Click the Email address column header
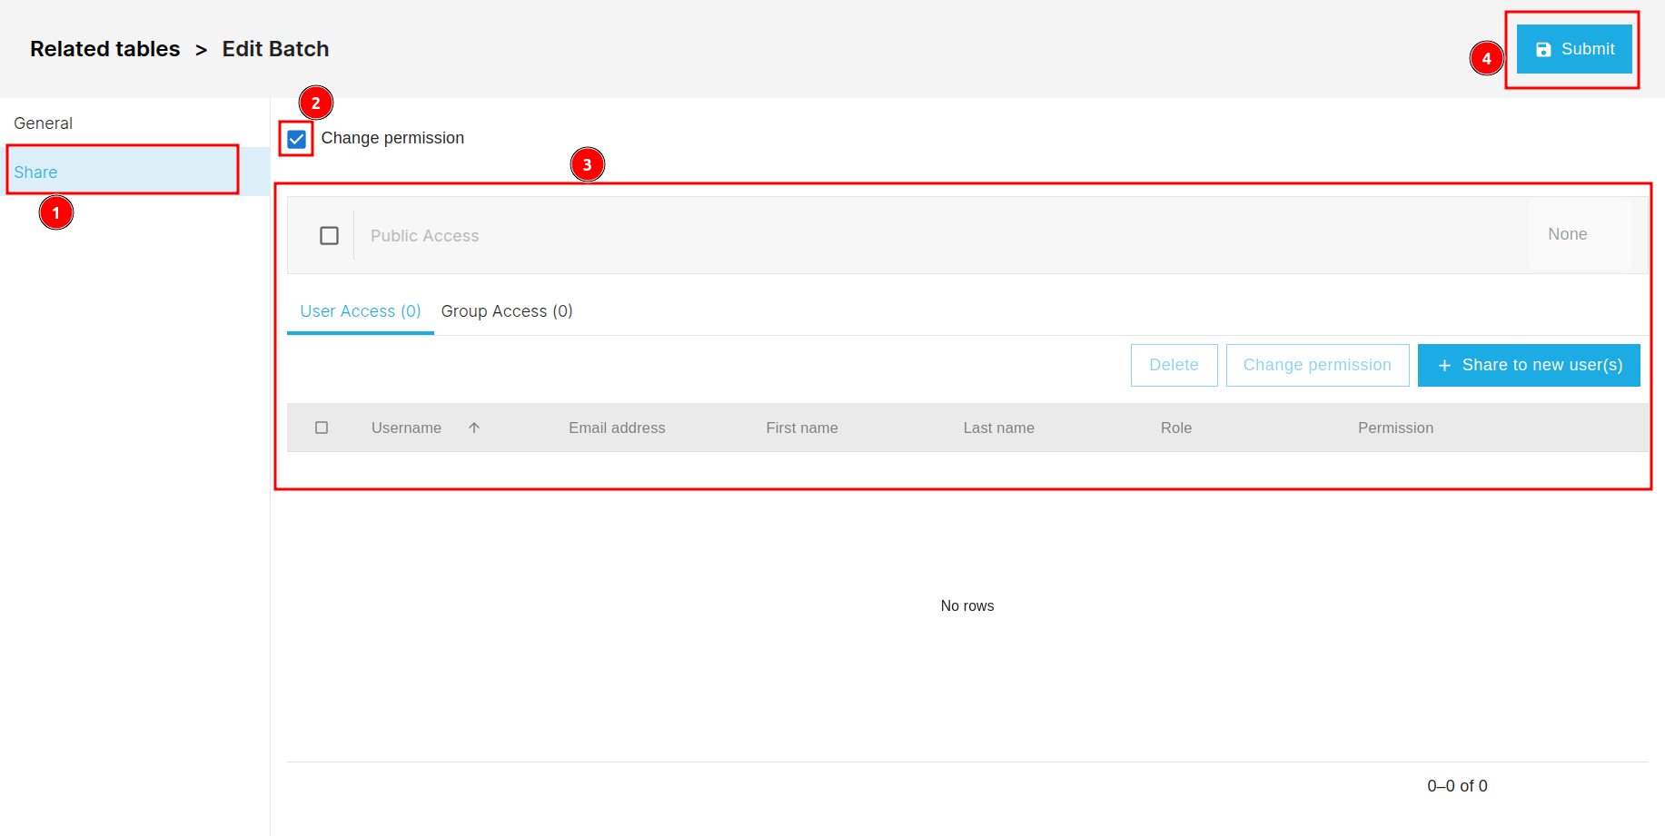1665x836 pixels. tap(617, 428)
